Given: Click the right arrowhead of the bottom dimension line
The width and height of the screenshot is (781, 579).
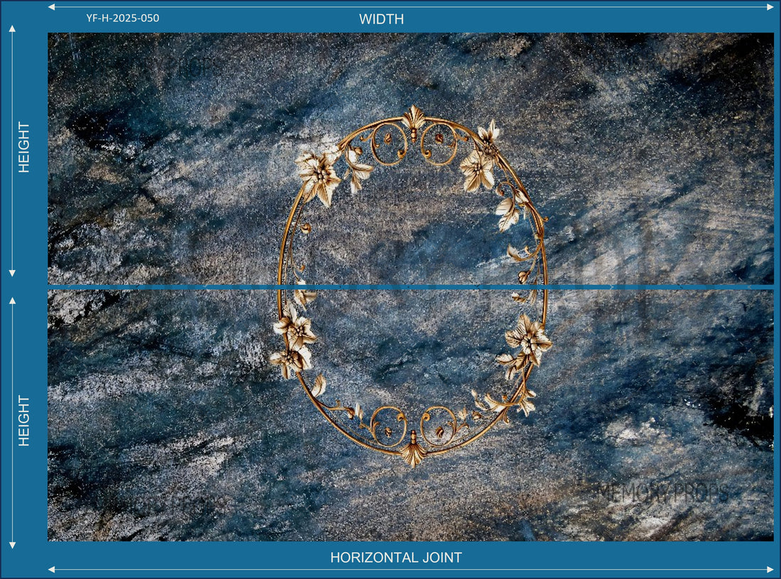Looking at the screenshot, I should (770, 569).
